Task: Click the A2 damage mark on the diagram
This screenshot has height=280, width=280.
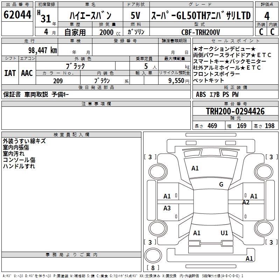Action: [x=246, y=202]
